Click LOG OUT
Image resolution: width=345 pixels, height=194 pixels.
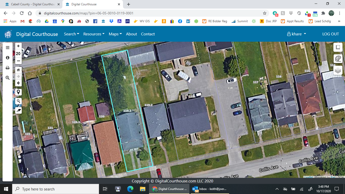(x=331, y=34)
